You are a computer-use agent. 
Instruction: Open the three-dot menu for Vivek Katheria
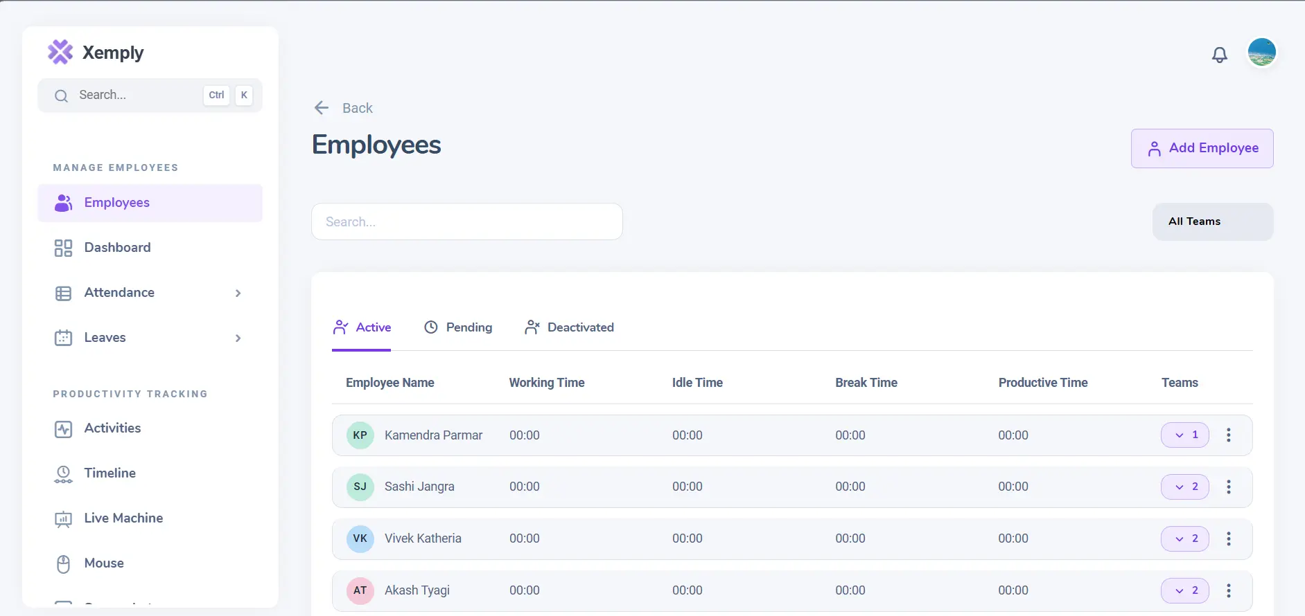click(x=1229, y=539)
